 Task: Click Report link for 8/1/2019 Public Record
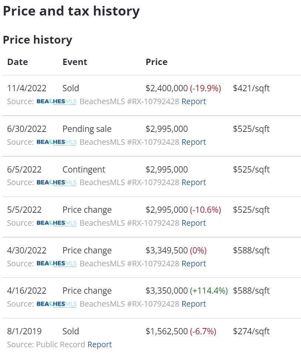(x=100, y=344)
